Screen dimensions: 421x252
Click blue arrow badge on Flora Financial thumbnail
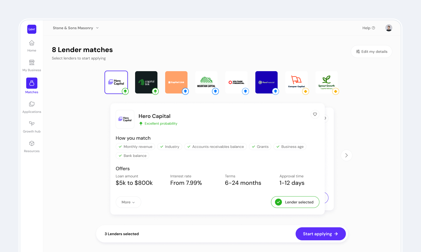[x=276, y=91]
